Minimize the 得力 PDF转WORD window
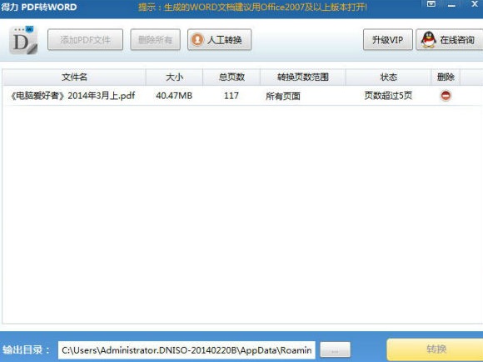483x362 pixels. tap(451, 5)
